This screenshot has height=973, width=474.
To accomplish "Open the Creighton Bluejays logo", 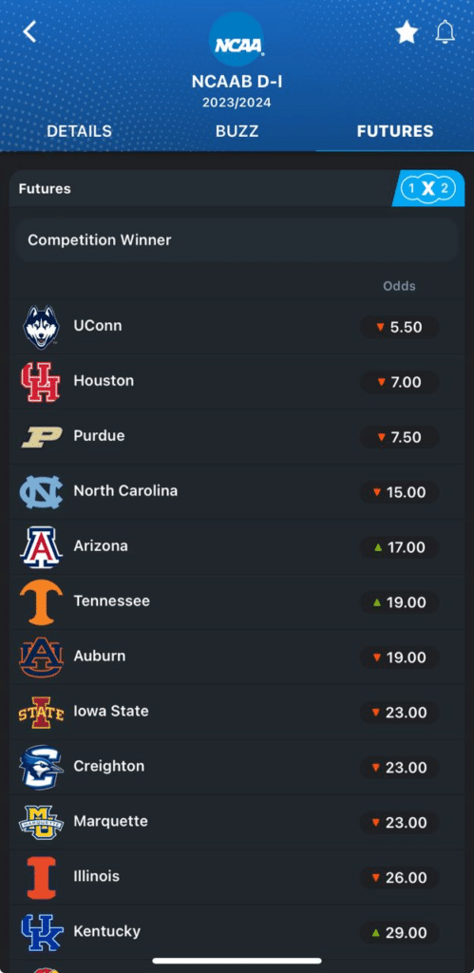I will click(x=41, y=767).
